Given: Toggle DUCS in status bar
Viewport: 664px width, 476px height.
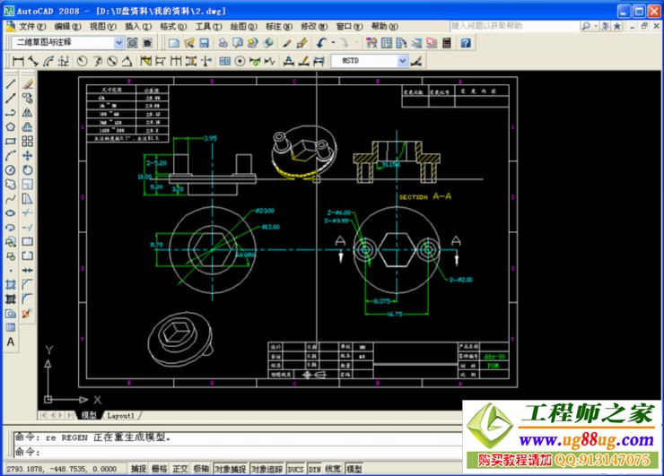Looking at the screenshot, I should pos(295,469).
